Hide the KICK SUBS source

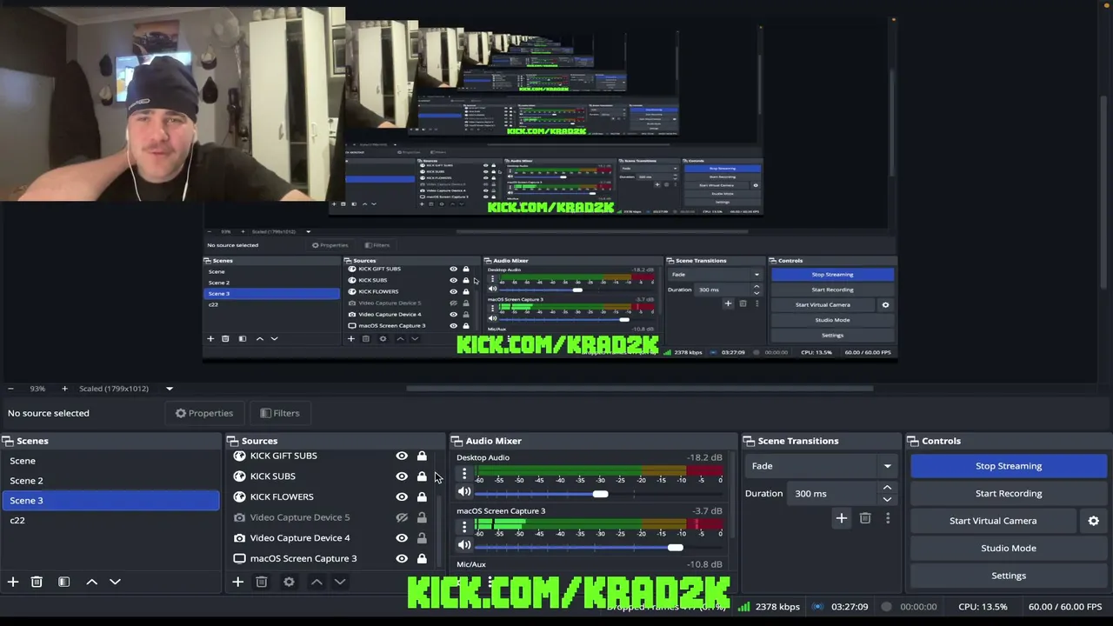click(402, 476)
